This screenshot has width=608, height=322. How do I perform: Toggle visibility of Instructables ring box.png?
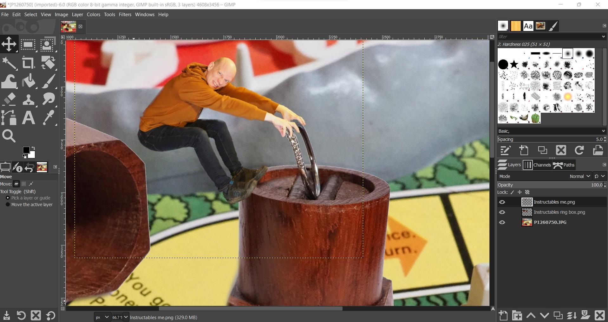click(502, 212)
